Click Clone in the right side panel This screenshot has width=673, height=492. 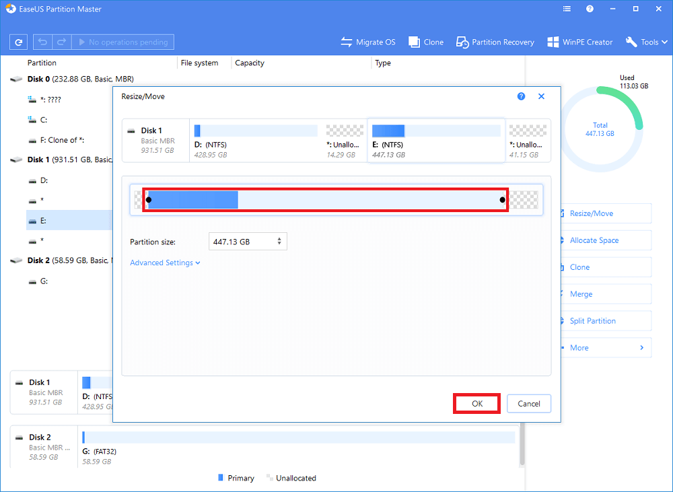(606, 267)
